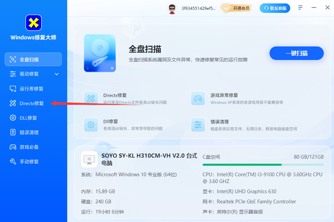Click the 全盘扫描 sidebar scan icon
This screenshot has height=222, width=334.
(13, 59)
